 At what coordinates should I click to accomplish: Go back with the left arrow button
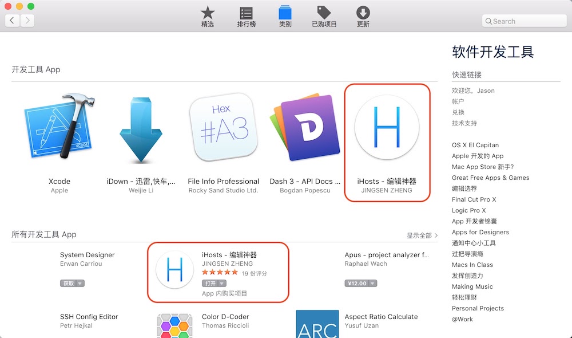tap(12, 21)
